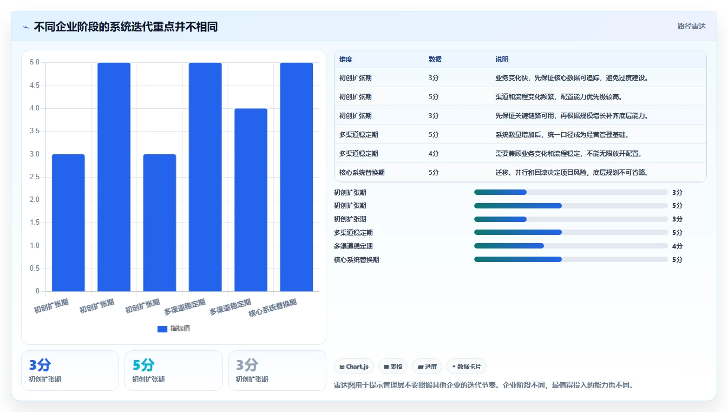Click progress bar for 多渠道稳定期 4分
Viewport: 728px width, 412px height.
tap(571, 246)
